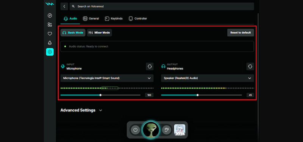Open the Favorites heart icon
The image size is (303, 142).
pyautogui.click(x=50, y=34)
